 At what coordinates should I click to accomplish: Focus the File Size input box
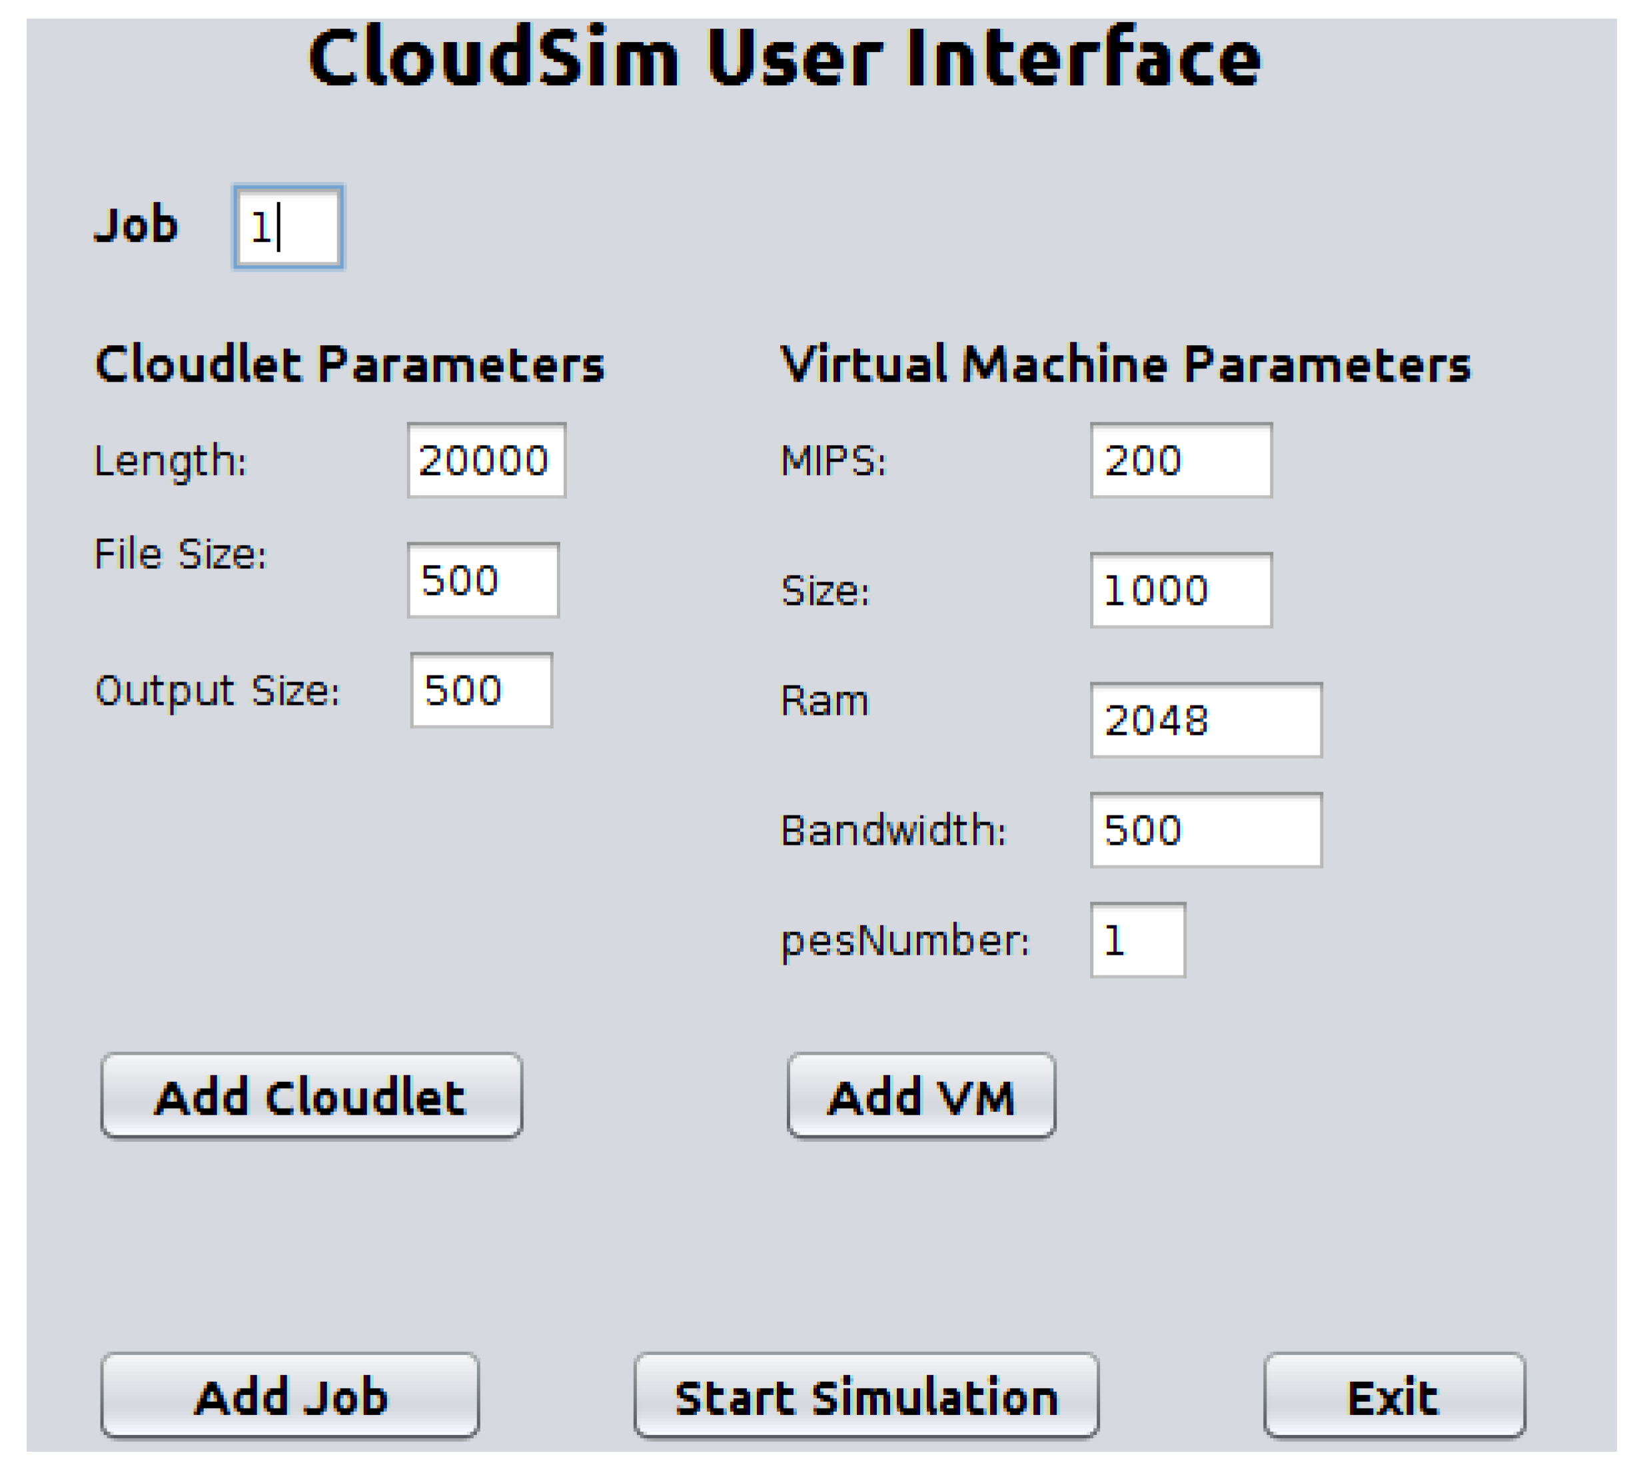tap(482, 580)
